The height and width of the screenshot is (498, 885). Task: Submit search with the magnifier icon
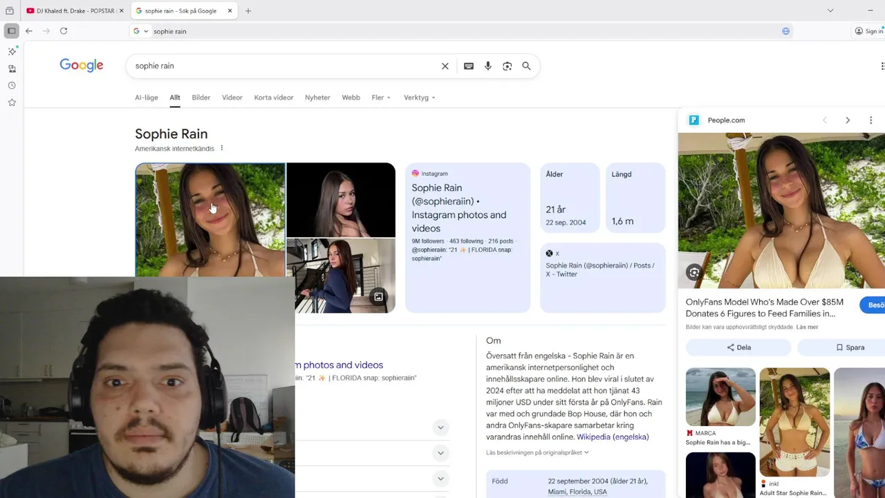[526, 66]
